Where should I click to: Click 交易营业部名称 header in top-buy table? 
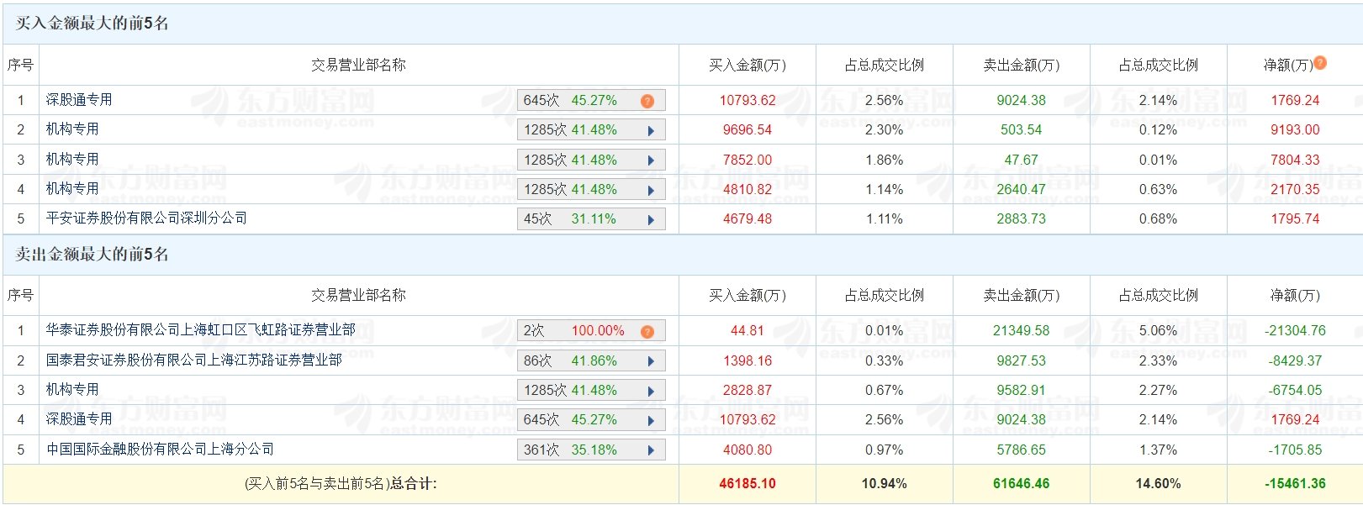[358, 65]
